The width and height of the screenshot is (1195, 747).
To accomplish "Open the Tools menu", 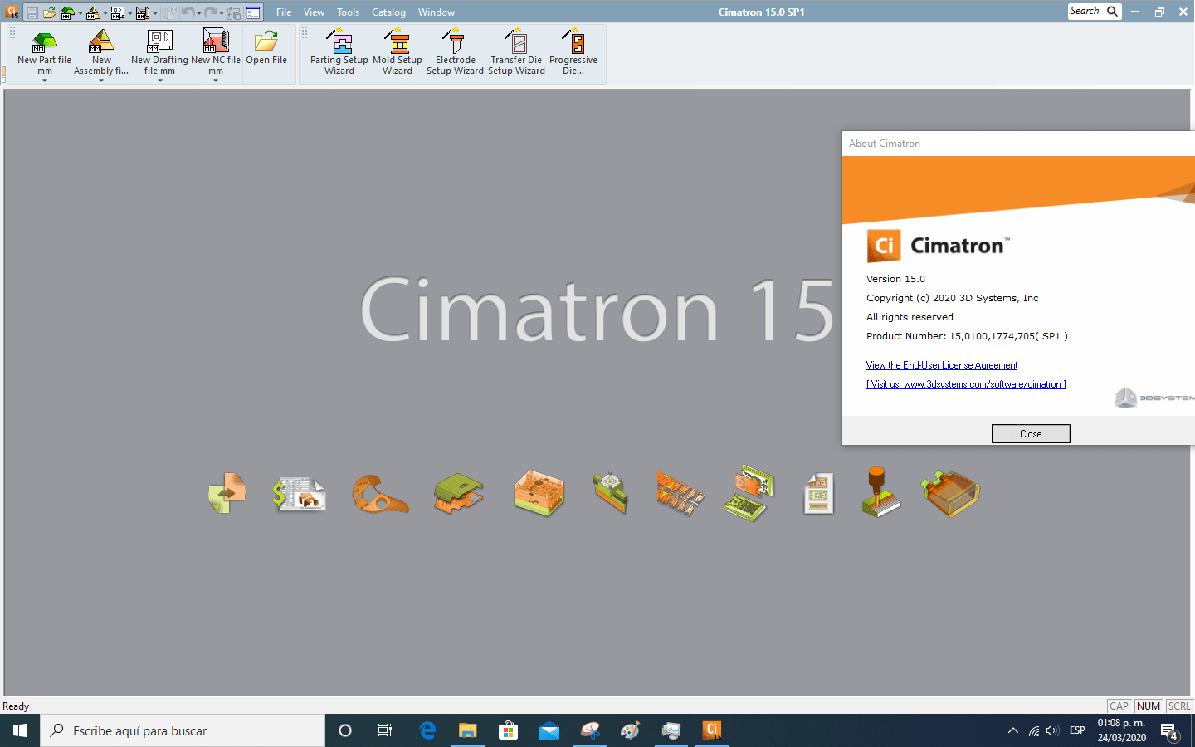I will click(x=348, y=12).
